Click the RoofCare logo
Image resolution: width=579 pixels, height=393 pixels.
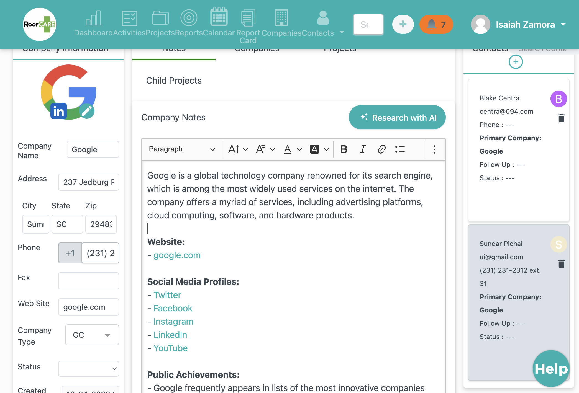[x=40, y=24]
